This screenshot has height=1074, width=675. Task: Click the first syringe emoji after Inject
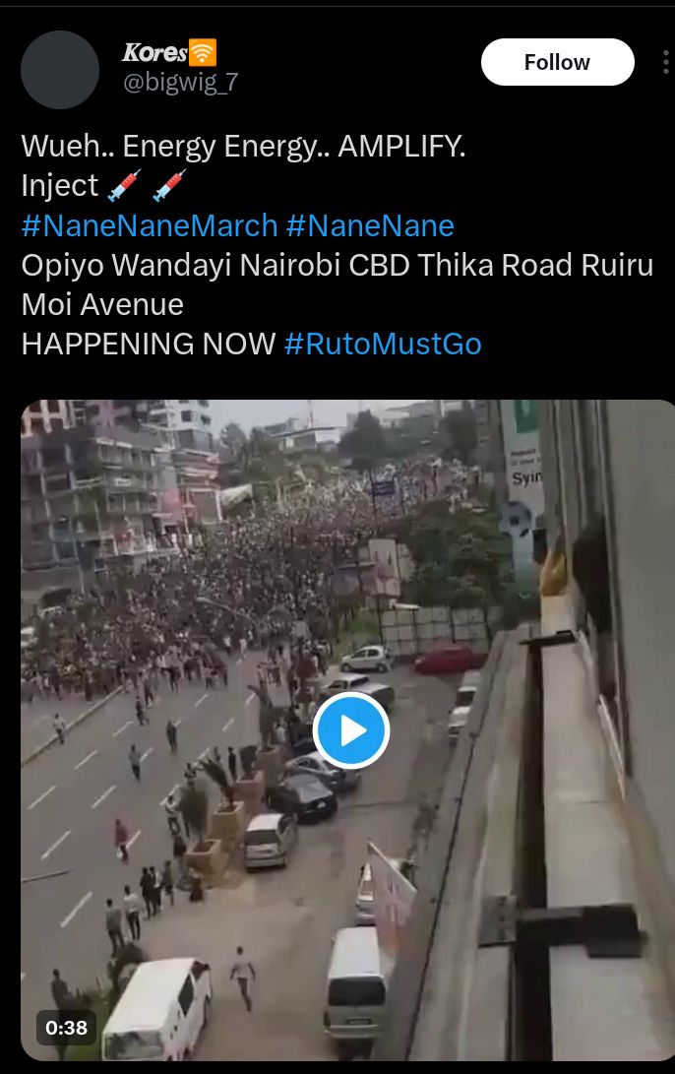point(125,186)
